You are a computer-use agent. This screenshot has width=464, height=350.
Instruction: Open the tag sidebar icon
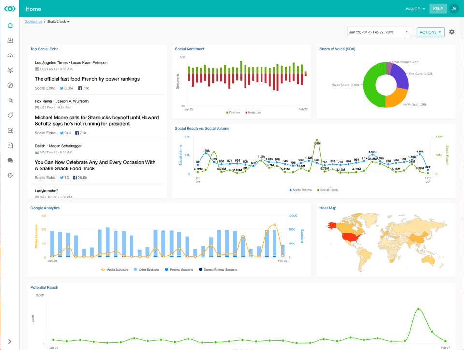pyautogui.click(x=10, y=115)
